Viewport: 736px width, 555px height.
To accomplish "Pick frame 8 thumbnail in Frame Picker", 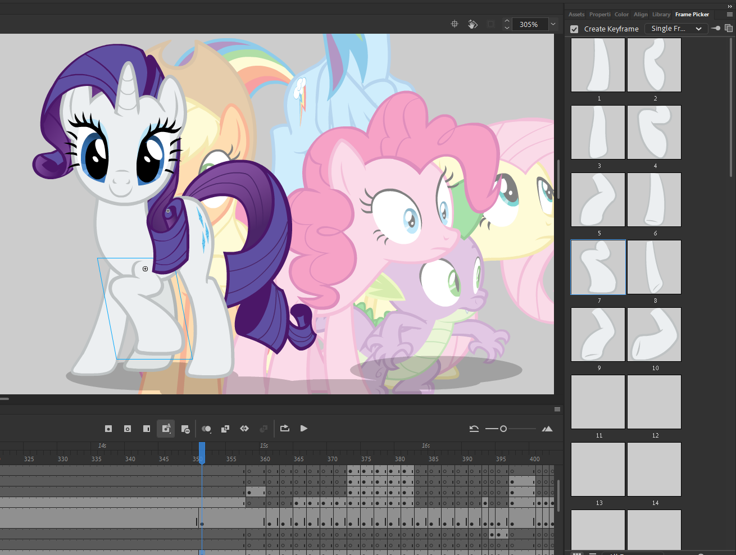I will point(655,267).
